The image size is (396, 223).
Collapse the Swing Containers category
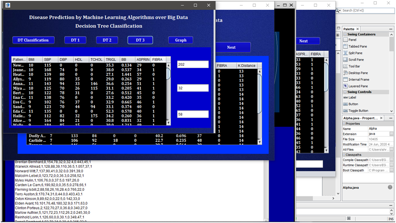[345, 34]
